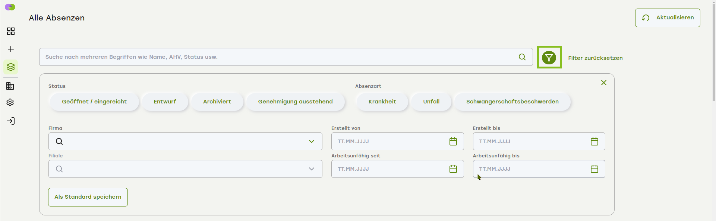Open calendar picker for Erstellt von
Viewport: 716px width, 221px height.
click(453, 141)
